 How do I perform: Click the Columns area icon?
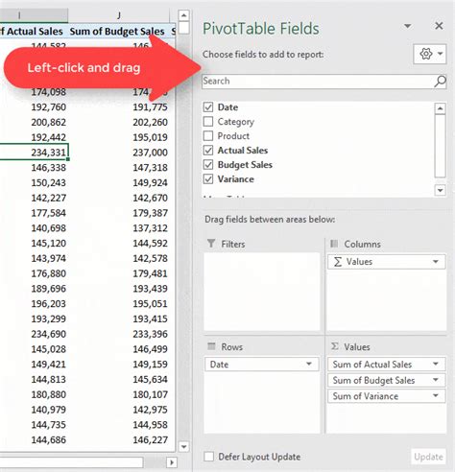[334, 244]
